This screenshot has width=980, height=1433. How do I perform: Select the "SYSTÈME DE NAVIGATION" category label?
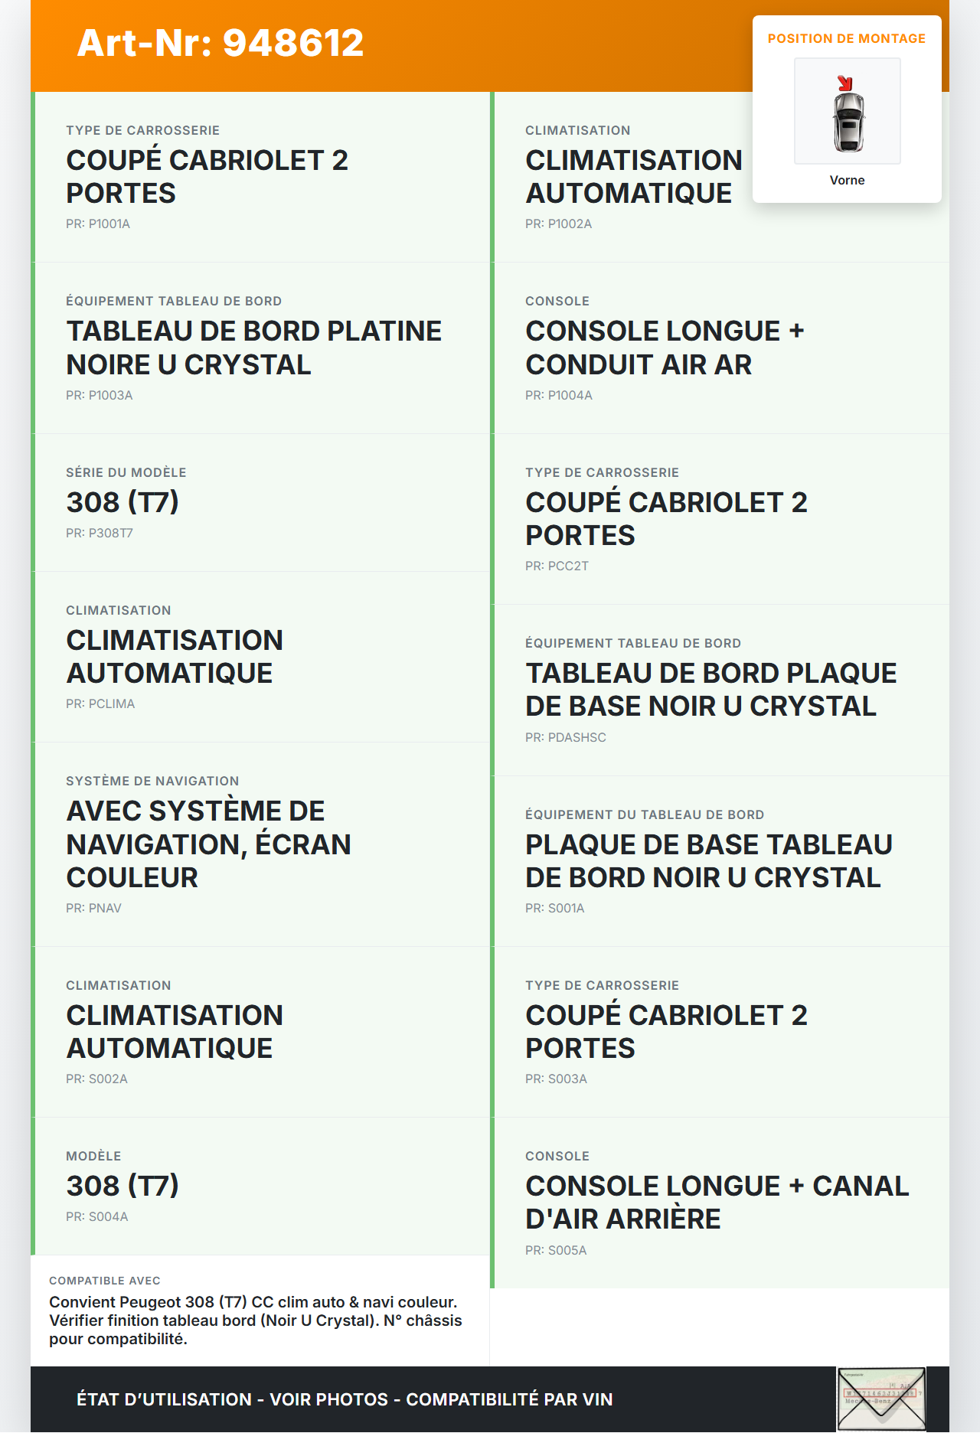(x=152, y=781)
